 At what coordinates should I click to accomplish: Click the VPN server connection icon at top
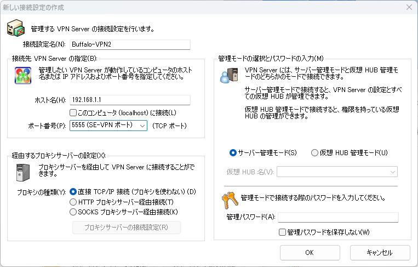click(16, 28)
